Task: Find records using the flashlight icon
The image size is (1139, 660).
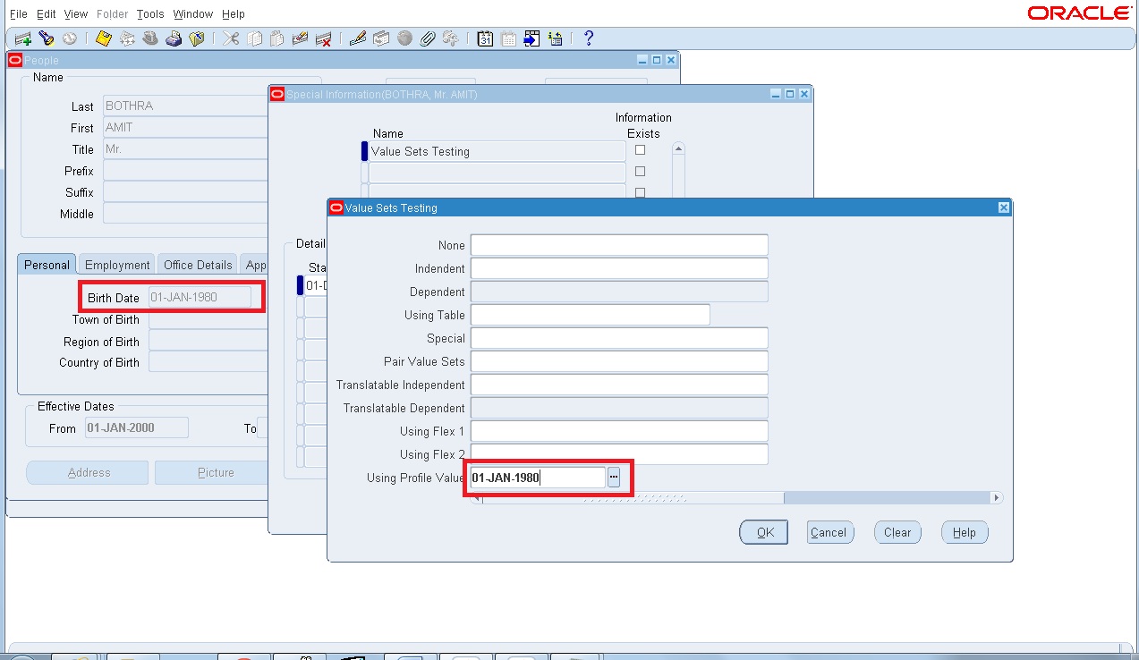Action: pos(46,38)
